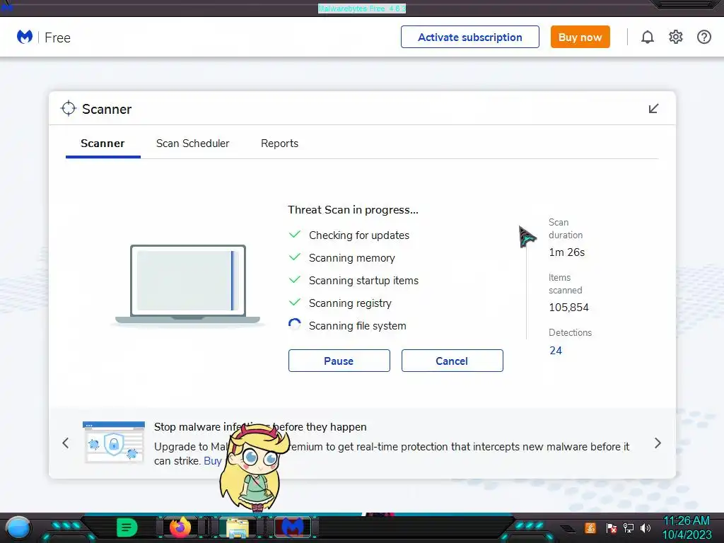Click the Malwarebytes logo in header
Viewport: 724px width, 543px height.
coord(25,37)
